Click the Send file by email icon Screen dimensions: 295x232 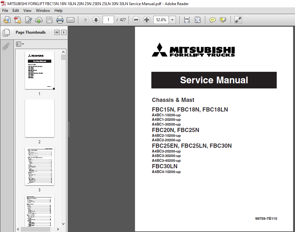tap(71, 20)
